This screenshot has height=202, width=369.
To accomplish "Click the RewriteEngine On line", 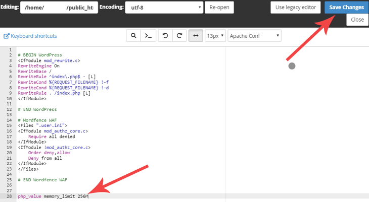I will pyautogui.click(x=38, y=66).
